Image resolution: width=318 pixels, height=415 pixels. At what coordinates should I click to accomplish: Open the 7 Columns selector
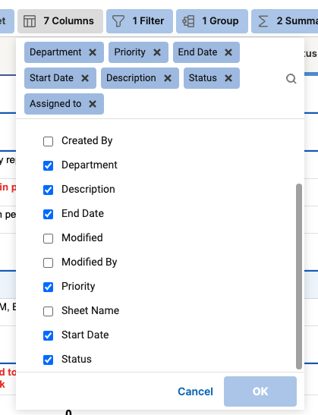(61, 21)
